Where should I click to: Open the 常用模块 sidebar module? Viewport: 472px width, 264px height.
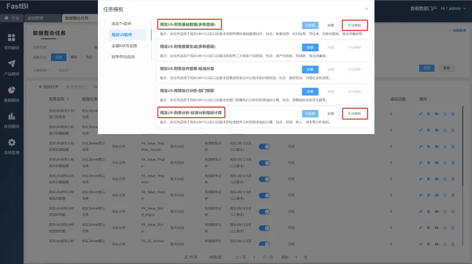12,41
